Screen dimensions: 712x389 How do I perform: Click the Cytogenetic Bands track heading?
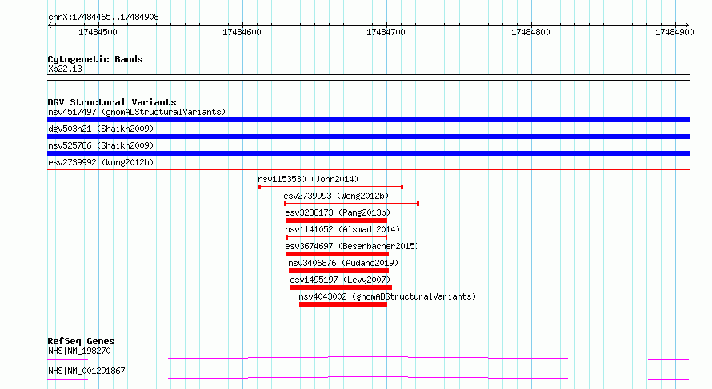click(95, 59)
